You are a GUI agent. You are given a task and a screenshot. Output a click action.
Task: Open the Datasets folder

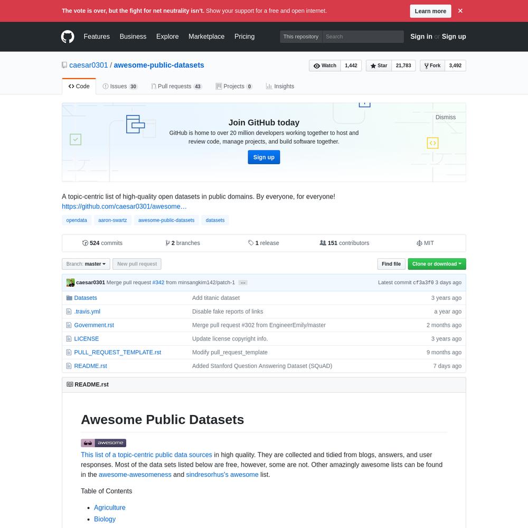[x=86, y=298]
